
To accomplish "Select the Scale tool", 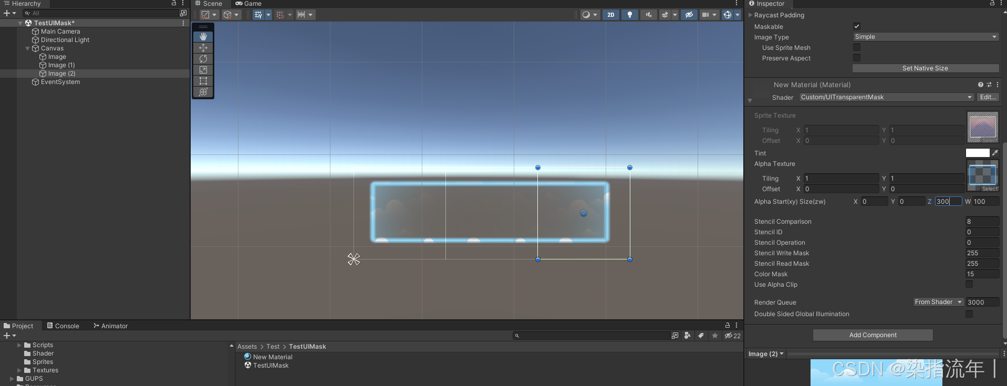I will pyautogui.click(x=203, y=70).
